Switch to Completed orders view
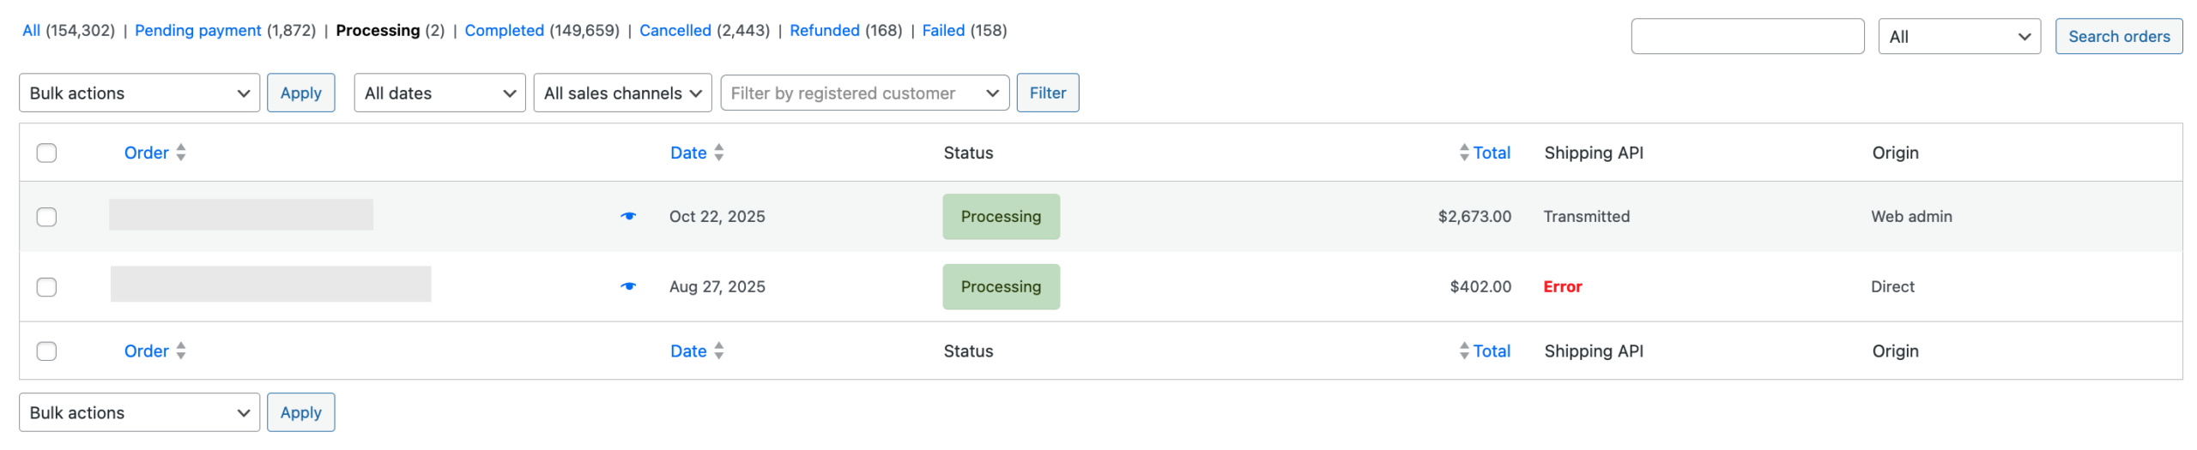This screenshot has height=450, width=2197. point(504,31)
